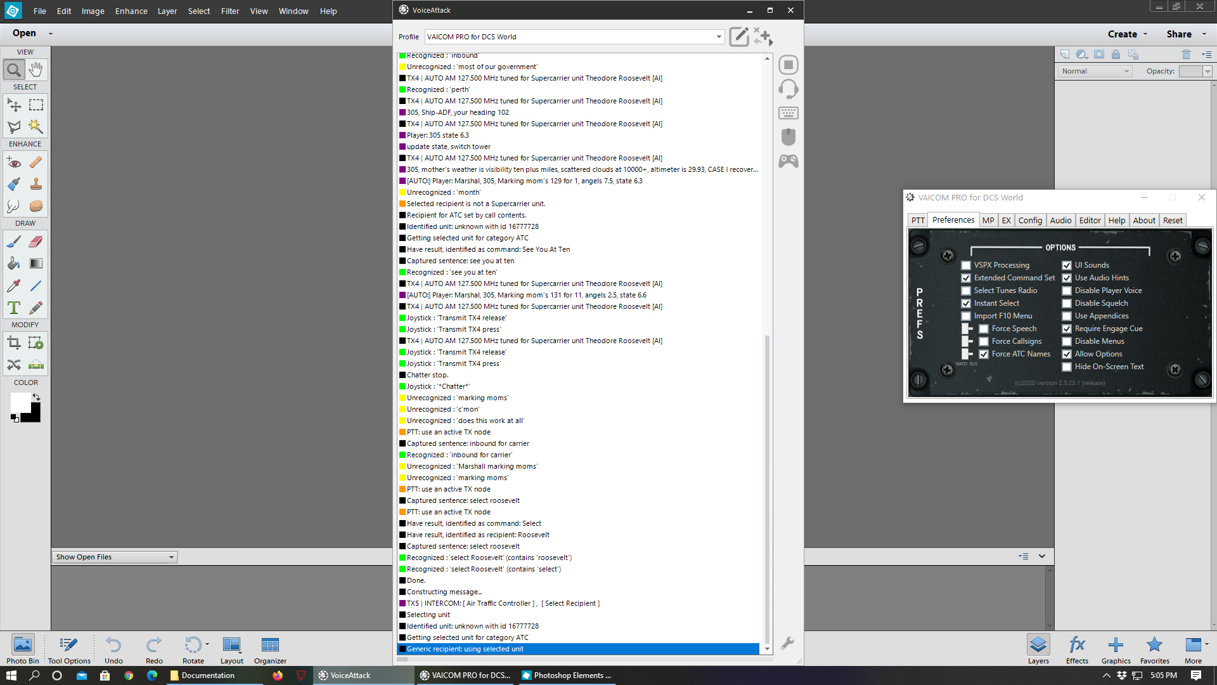This screenshot has width=1217, height=685.
Task: Expand the Rotate options arrow
Action: pos(207,644)
